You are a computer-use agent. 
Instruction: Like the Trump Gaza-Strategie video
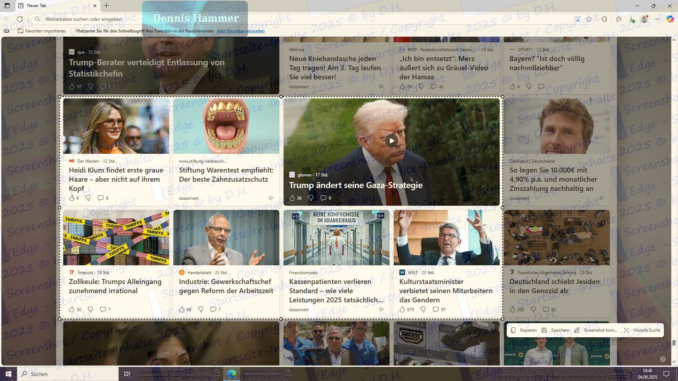click(x=292, y=198)
